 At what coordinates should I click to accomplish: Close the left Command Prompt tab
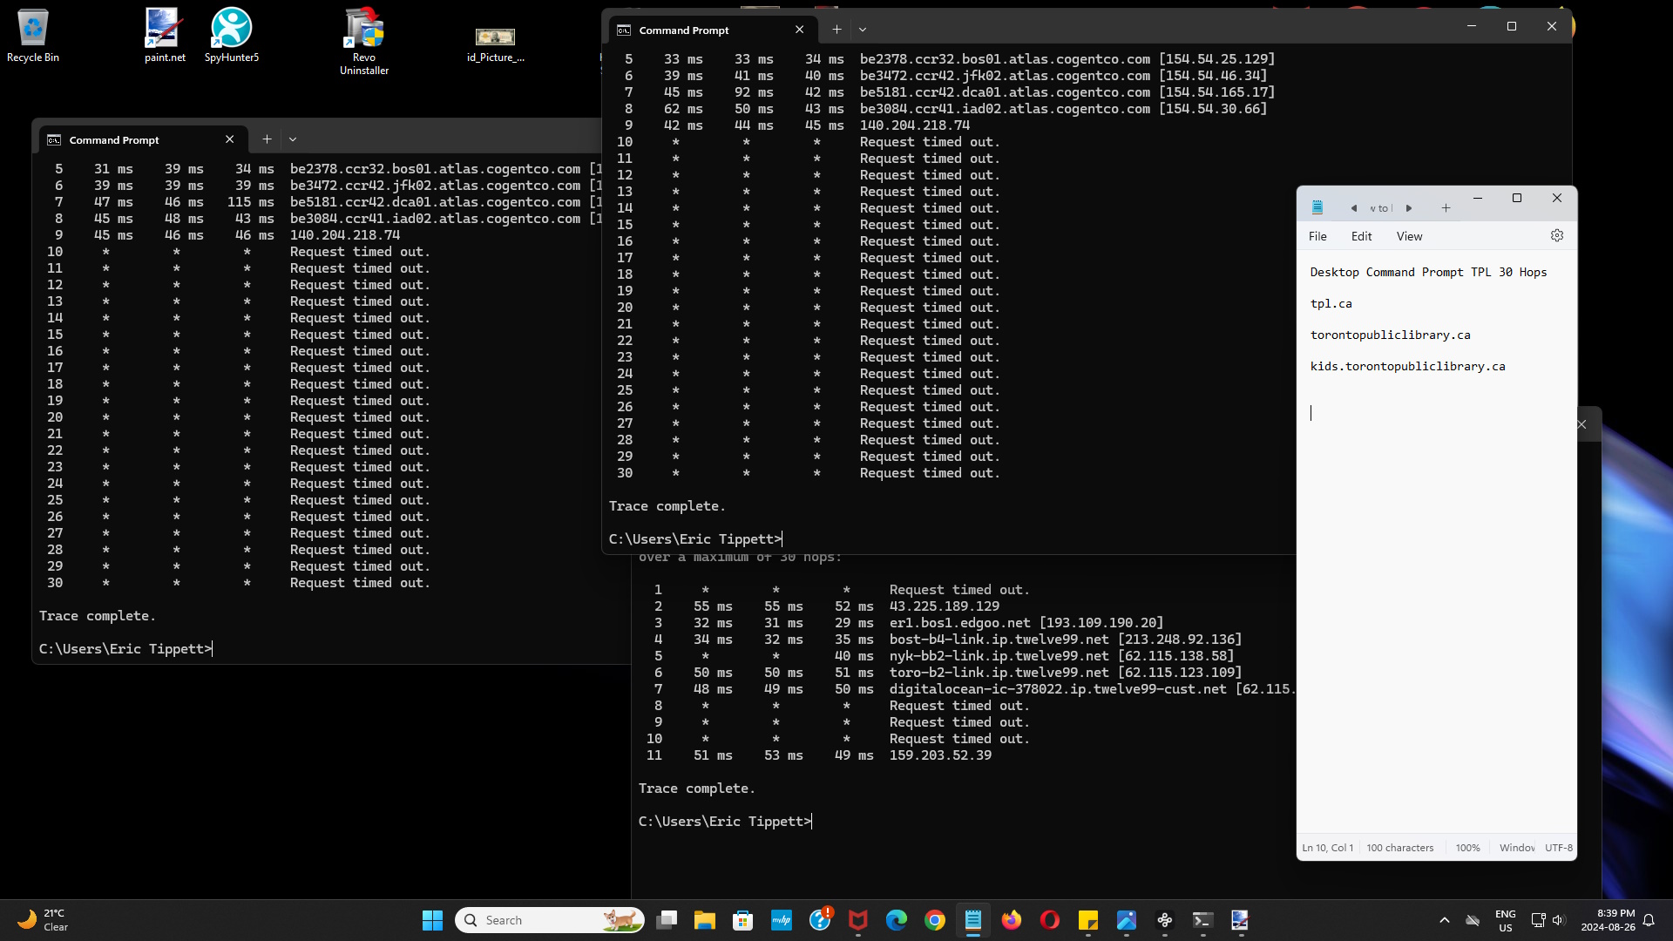click(x=230, y=139)
